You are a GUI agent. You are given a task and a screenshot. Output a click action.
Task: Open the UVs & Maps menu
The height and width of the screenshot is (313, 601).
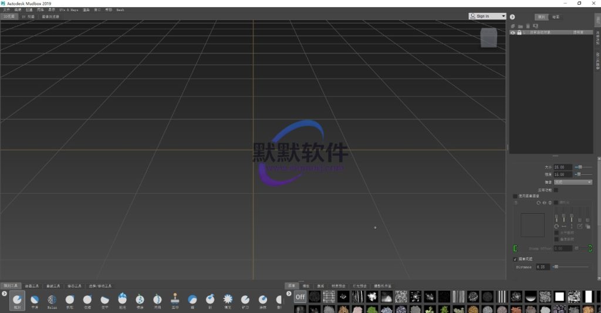[x=69, y=10]
